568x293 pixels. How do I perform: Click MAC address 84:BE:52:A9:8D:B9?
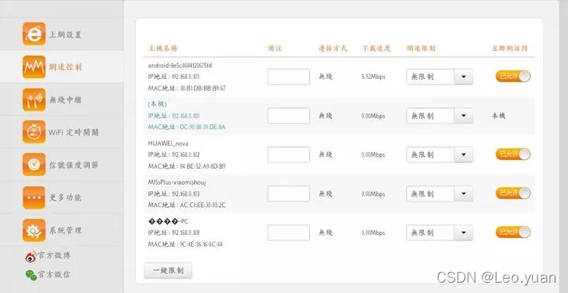(202, 166)
